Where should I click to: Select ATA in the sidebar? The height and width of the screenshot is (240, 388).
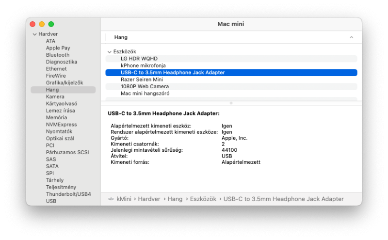click(x=50, y=41)
